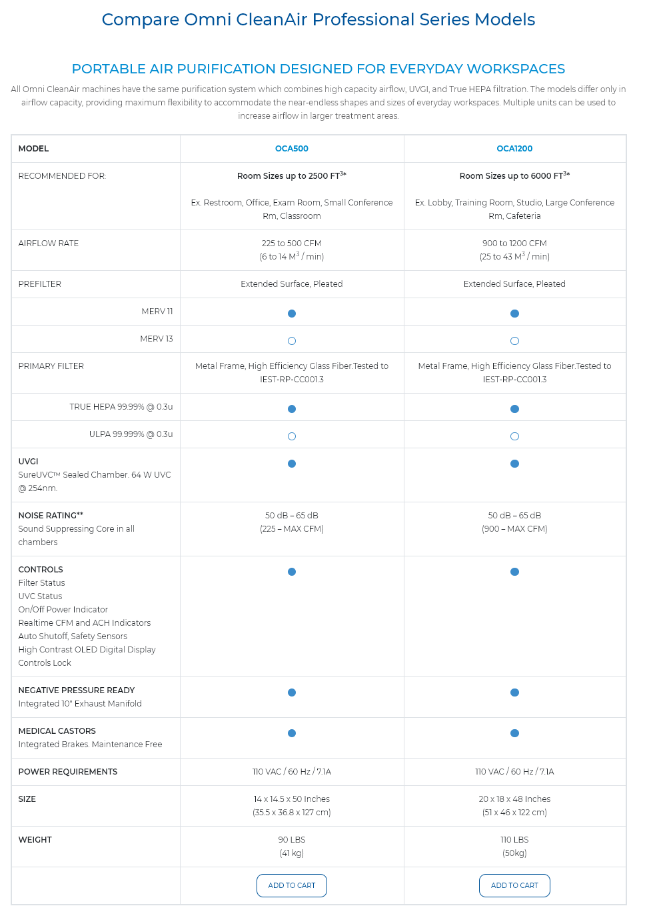
Task: Click OCA1200 ULPA empty circle
Action: [514, 436]
